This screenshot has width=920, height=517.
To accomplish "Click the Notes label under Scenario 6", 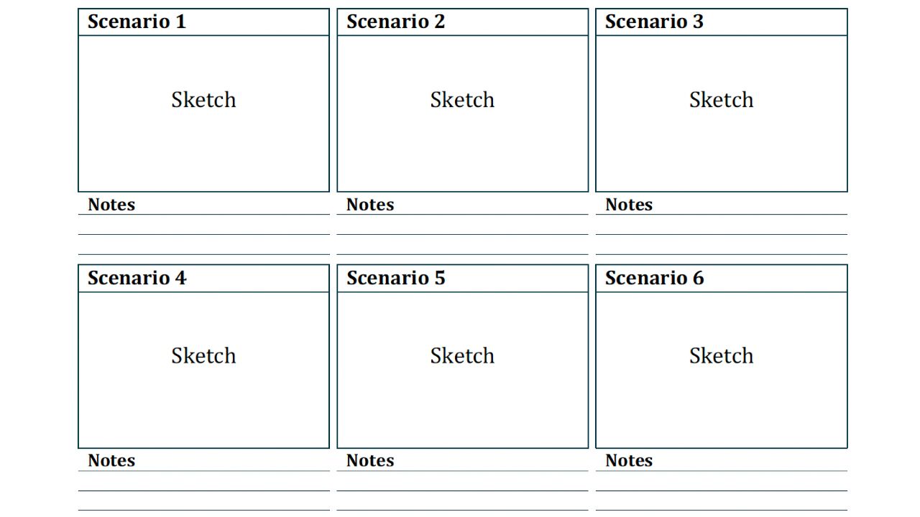I will point(629,460).
